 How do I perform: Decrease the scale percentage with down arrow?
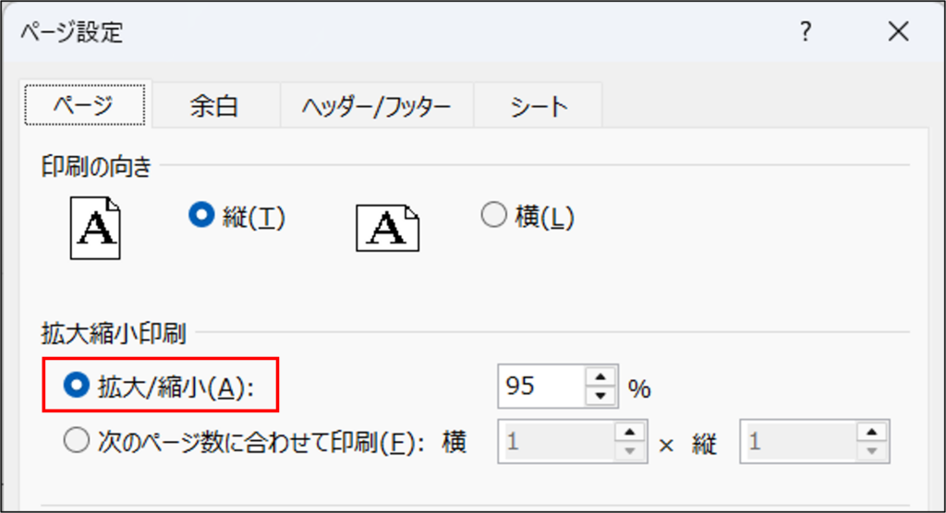tap(600, 396)
